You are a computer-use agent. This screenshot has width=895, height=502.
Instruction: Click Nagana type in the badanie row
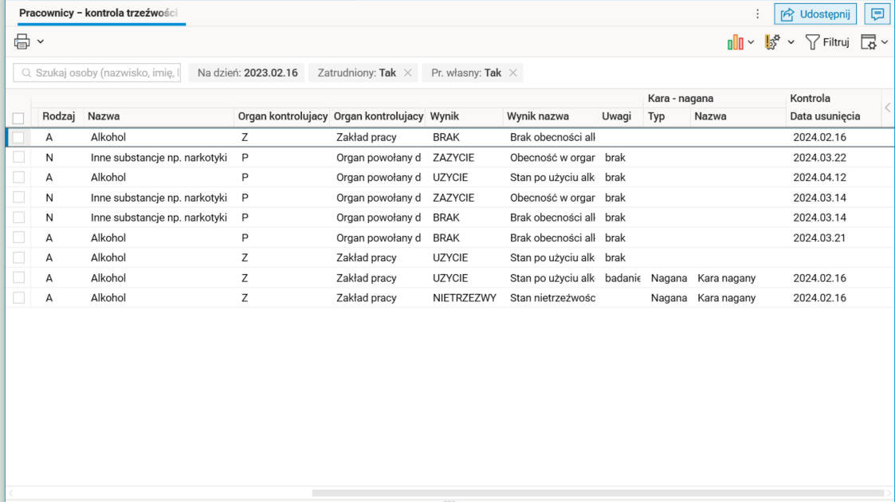coord(669,278)
